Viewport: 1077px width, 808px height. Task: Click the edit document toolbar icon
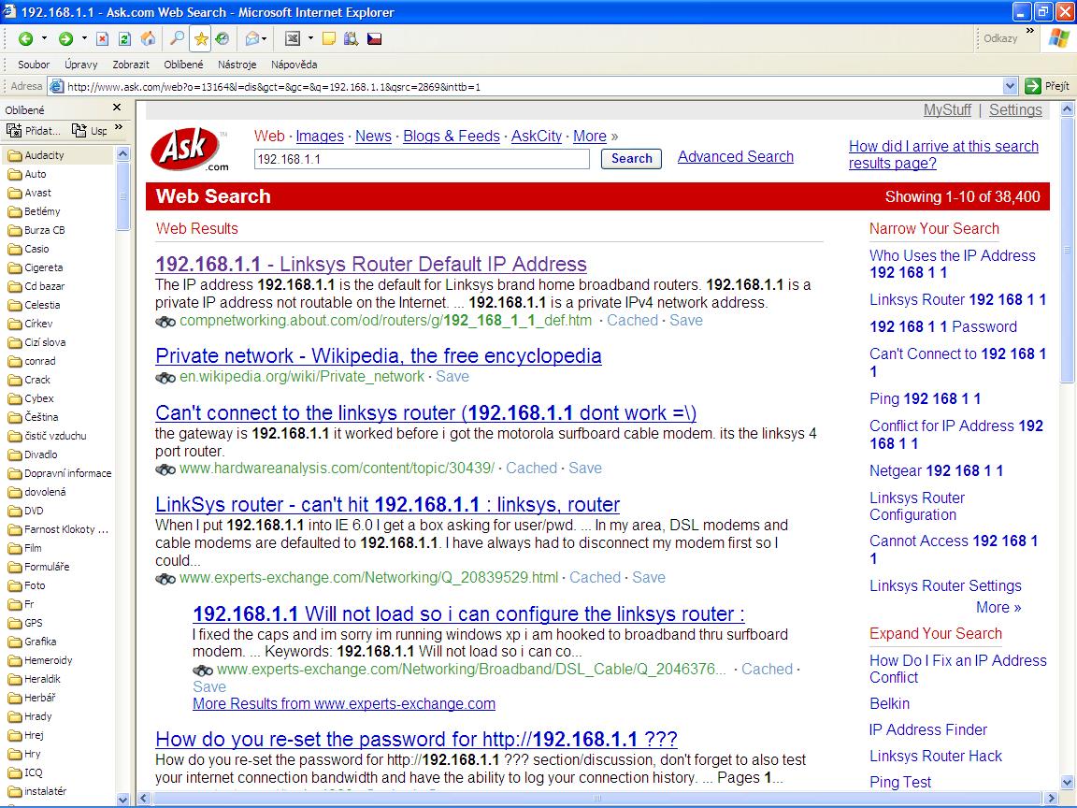click(x=293, y=38)
